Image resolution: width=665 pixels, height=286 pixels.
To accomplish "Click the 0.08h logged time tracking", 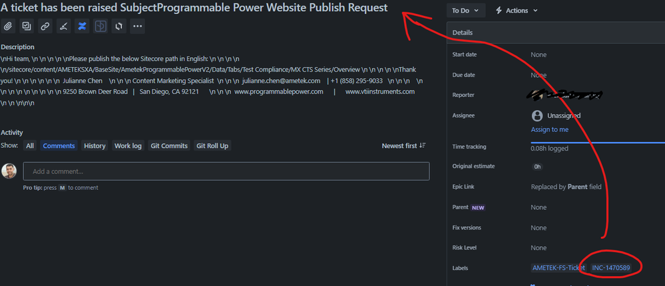I will click(550, 149).
